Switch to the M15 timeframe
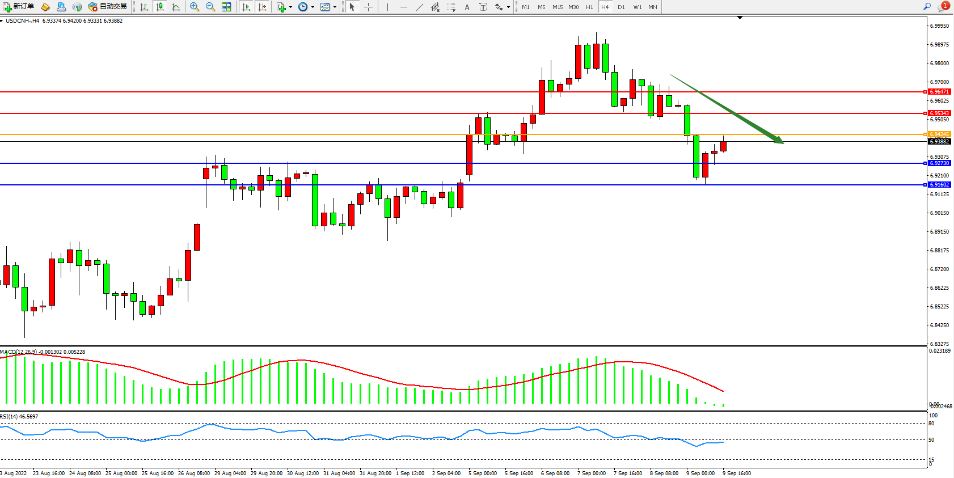954x478 pixels. (558, 7)
